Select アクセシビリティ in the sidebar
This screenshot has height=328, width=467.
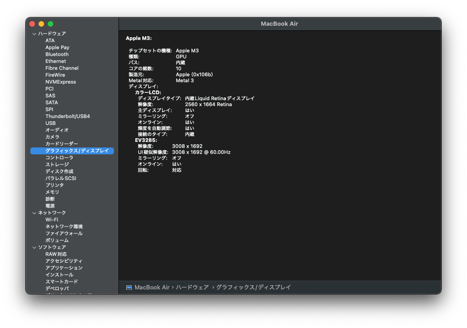(64, 261)
